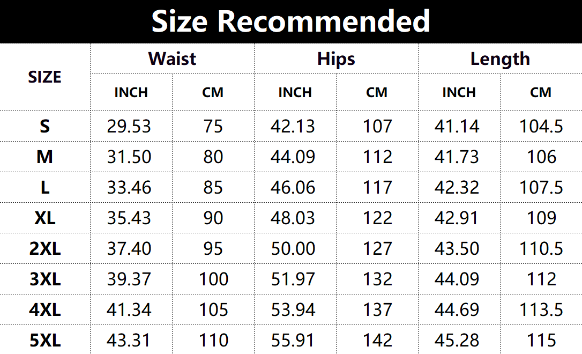This screenshot has height=354, width=582.
Task: Click the 'Size Recommended' title banner
Action: coord(291,21)
